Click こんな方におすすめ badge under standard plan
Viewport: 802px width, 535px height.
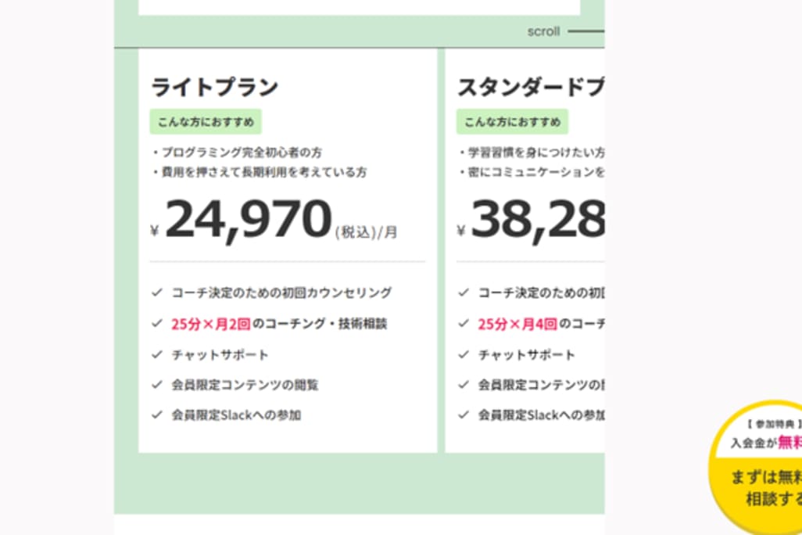pyautogui.click(x=512, y=122)
